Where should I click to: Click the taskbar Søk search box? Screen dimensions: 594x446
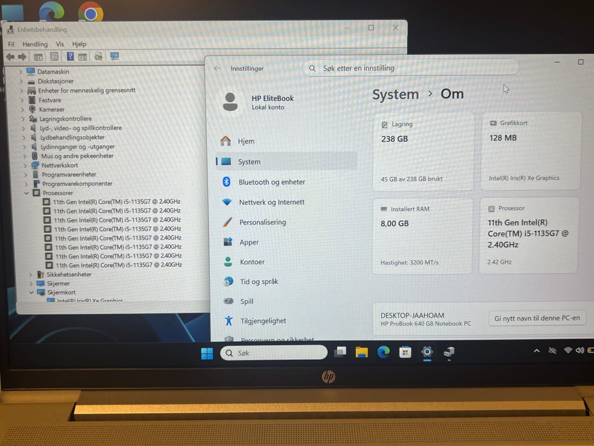tap(273, 352)
